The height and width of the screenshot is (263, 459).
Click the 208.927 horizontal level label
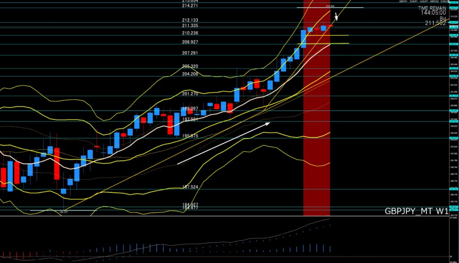pos(190,42)
